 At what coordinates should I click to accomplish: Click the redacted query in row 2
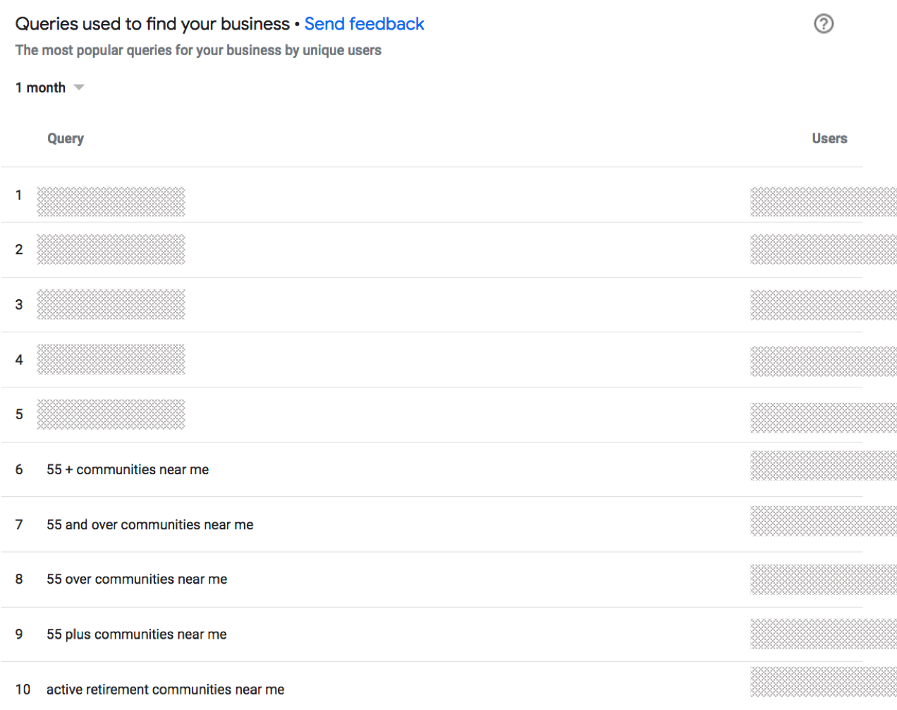(x=111, y=249)
